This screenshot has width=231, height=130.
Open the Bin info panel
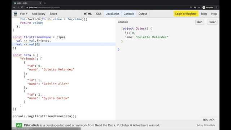point(209,119)
